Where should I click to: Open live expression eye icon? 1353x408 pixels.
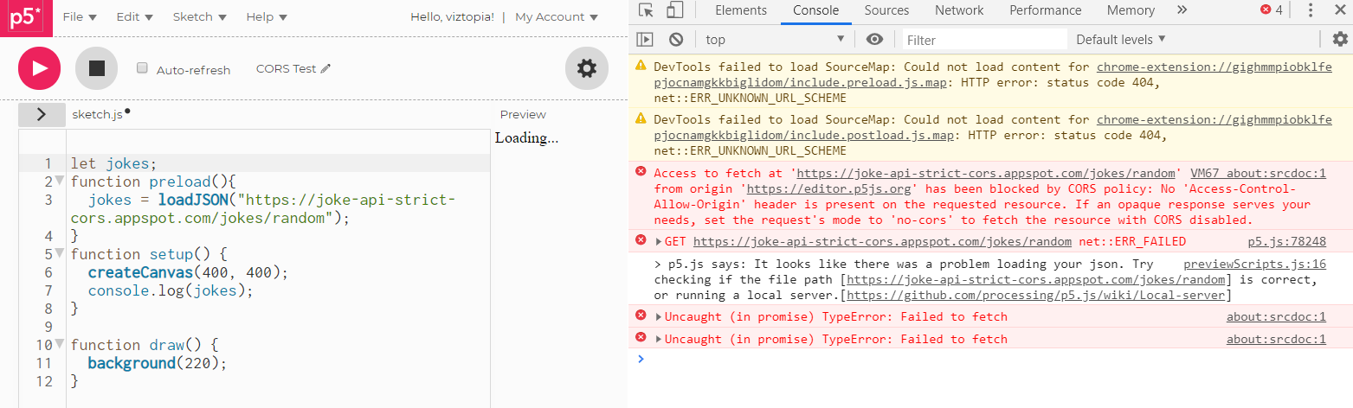pyautogui.click(x=875, y=39)
